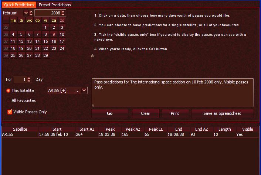The width and height of the screenshot is (261, 175).
Task: Click the lock icon inside the predictions text box
Action: coord(93,105)
